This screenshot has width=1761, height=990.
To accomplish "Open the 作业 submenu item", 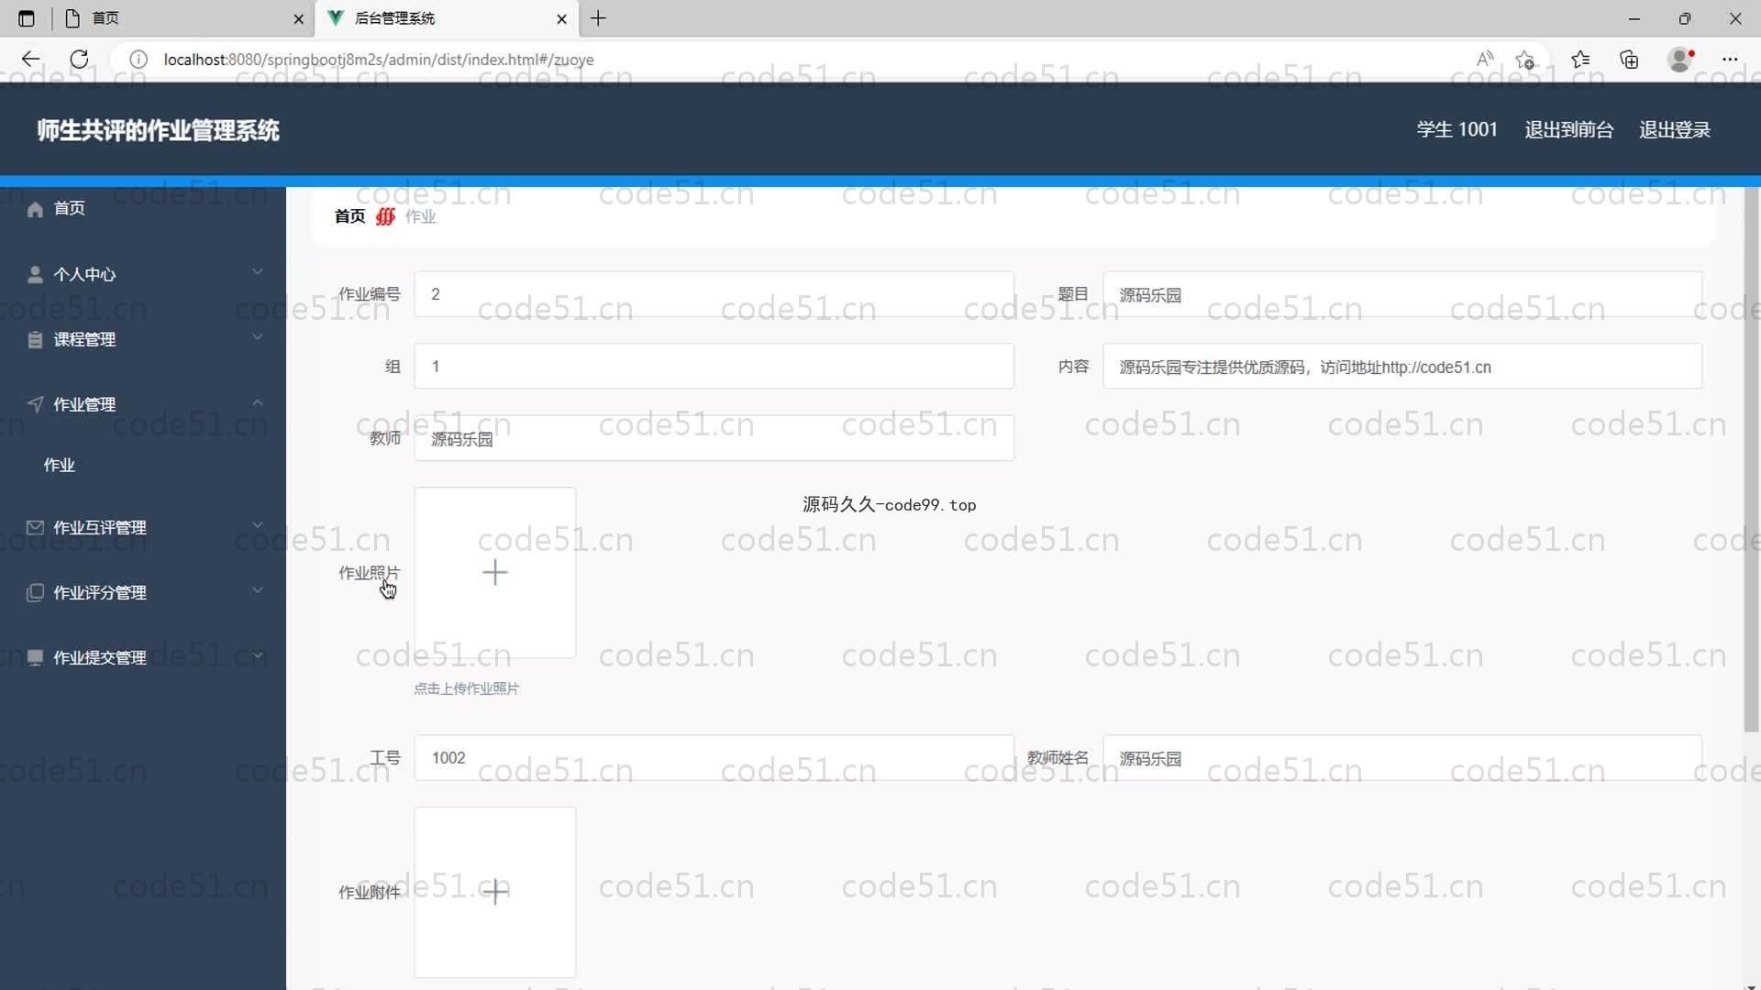I will (60, 465).
